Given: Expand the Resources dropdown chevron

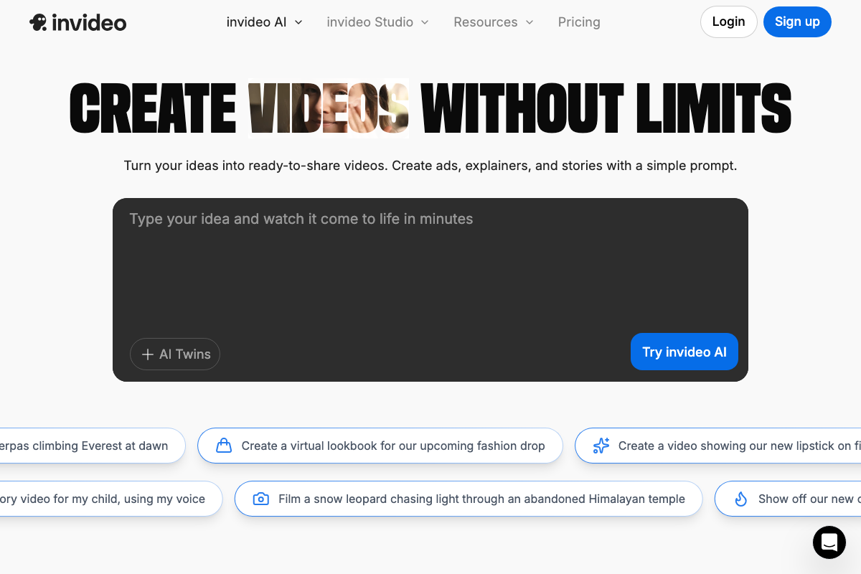Looking at the screenshot, I should 530,22.
